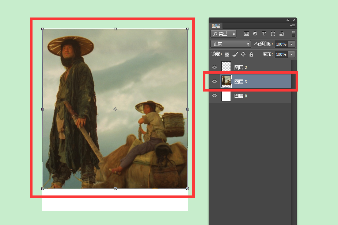338x225 pixels.
Task: Click the 不透明度 label
Action: [x=263, y=44]
